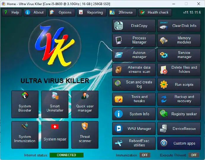Click the Autorun manager window icon
The width and height of the screenshot is (205, 160).
pyautogui.click(x=119, y=55)
